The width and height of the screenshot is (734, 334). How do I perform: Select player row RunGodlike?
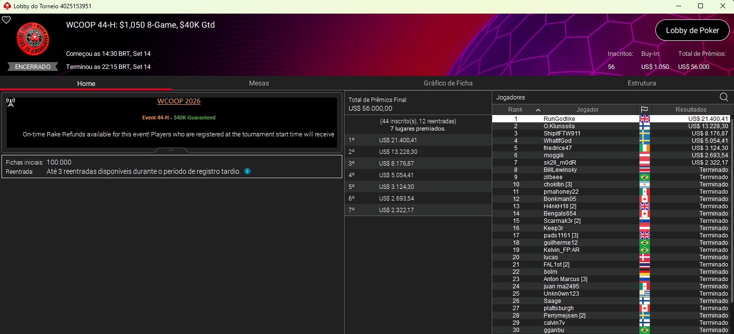(611, 119)
